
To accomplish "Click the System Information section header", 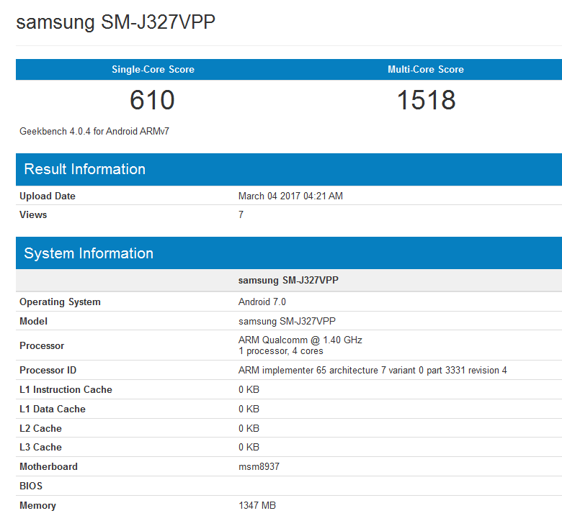I will click(89, 253).
